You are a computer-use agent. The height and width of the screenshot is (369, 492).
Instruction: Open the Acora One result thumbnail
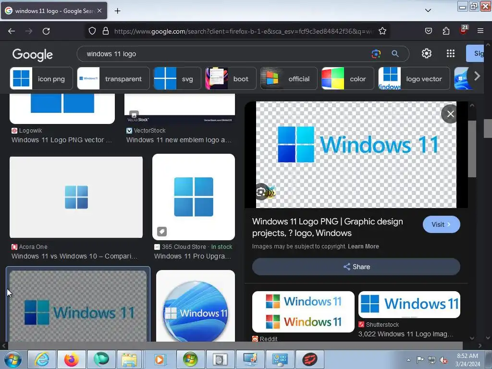tap(76, 197)
